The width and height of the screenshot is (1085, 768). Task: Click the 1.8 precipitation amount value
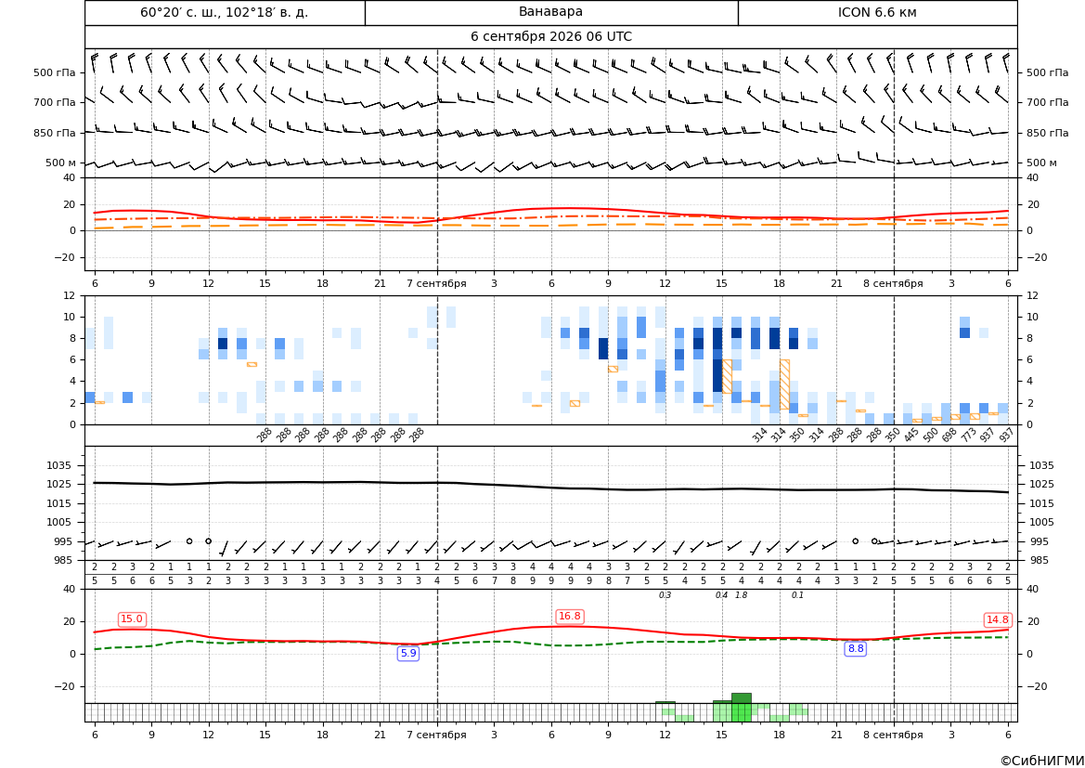coord(741,595)
